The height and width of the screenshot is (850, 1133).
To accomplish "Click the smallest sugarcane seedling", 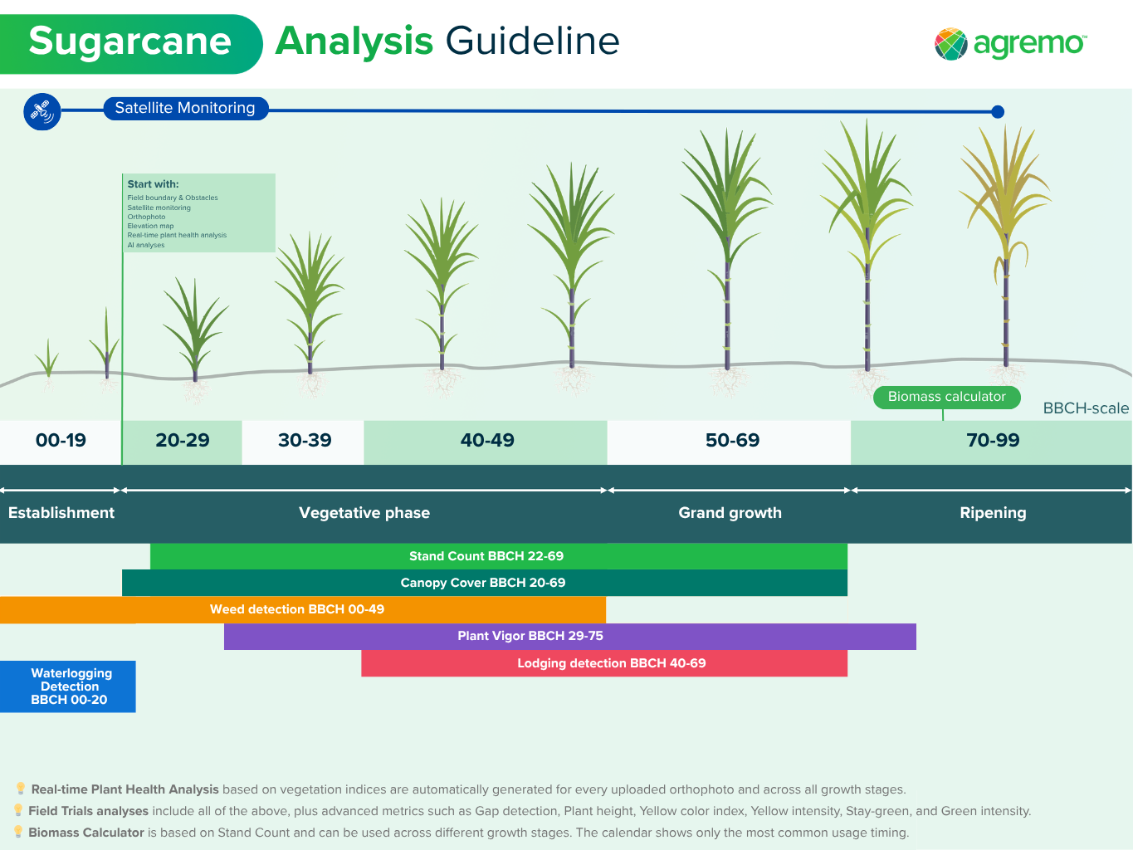I will pos(47,361).
